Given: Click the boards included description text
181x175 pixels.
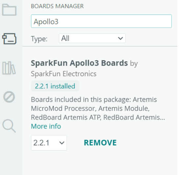Looking at the screenshot, I should (98, 108).
